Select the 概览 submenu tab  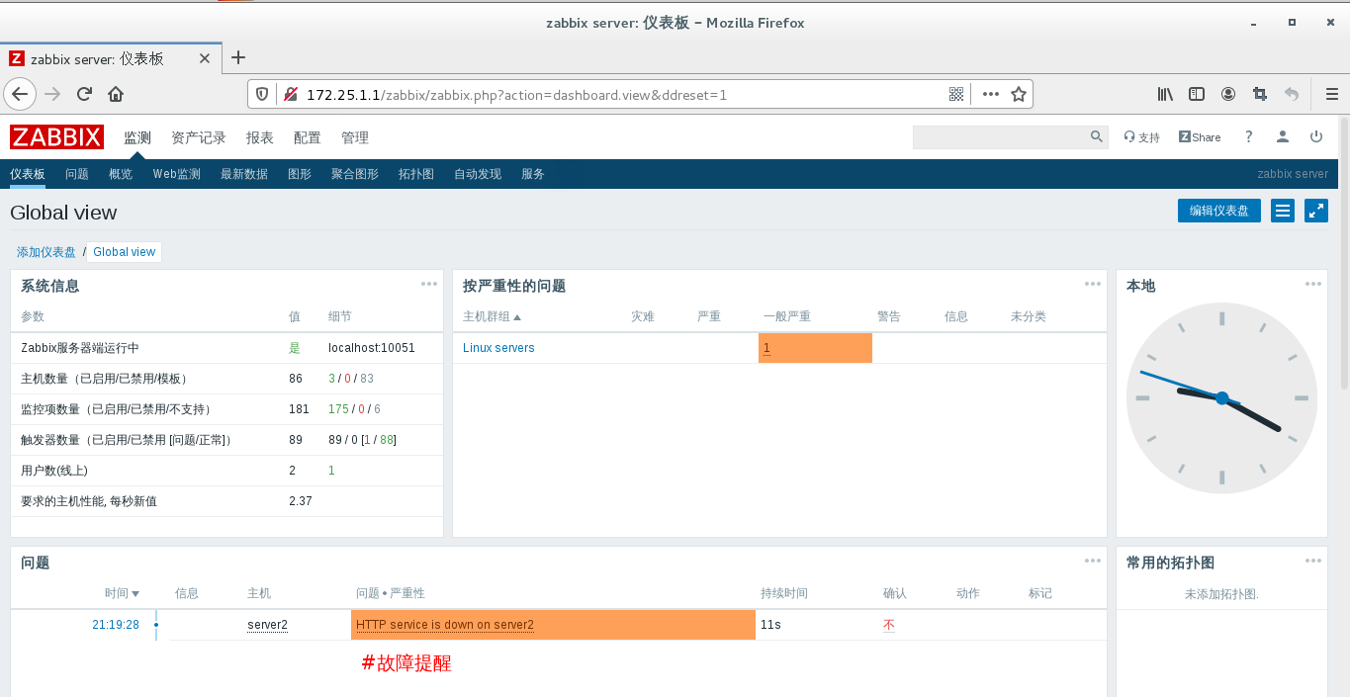121,174
